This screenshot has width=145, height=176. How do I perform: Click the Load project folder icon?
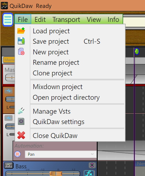tap(21, 31)
